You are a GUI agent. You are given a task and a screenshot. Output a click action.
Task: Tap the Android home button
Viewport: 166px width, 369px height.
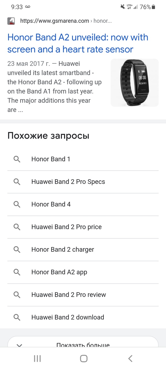click(84, 358)
